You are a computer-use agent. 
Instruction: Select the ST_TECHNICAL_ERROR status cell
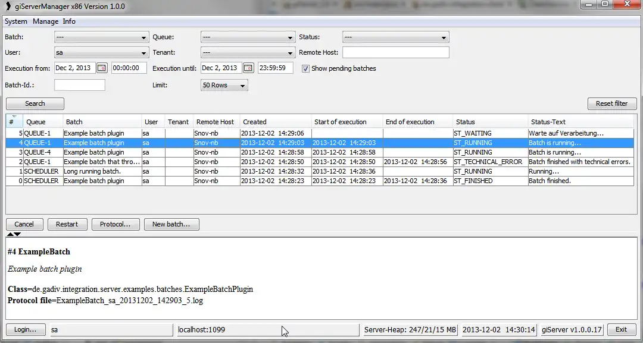point(491,162)
